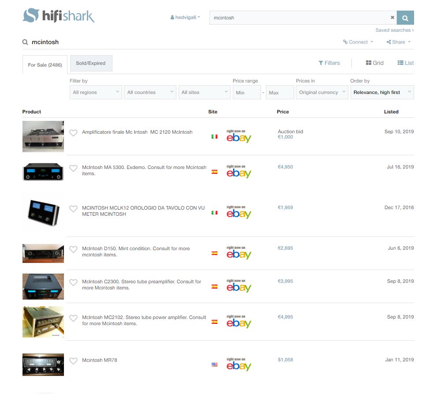Click the Spanish flag on the MA 5300 row
Screen dimensions: 422x394
(214, 172)
